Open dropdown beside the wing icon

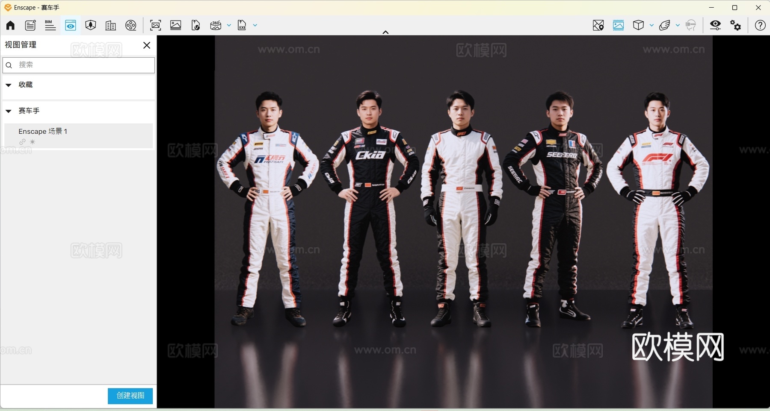[x=678, y=25]
